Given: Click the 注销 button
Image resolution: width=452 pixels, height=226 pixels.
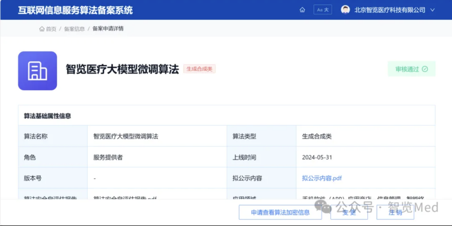Looking at the screenshot, I should point(395,212).
